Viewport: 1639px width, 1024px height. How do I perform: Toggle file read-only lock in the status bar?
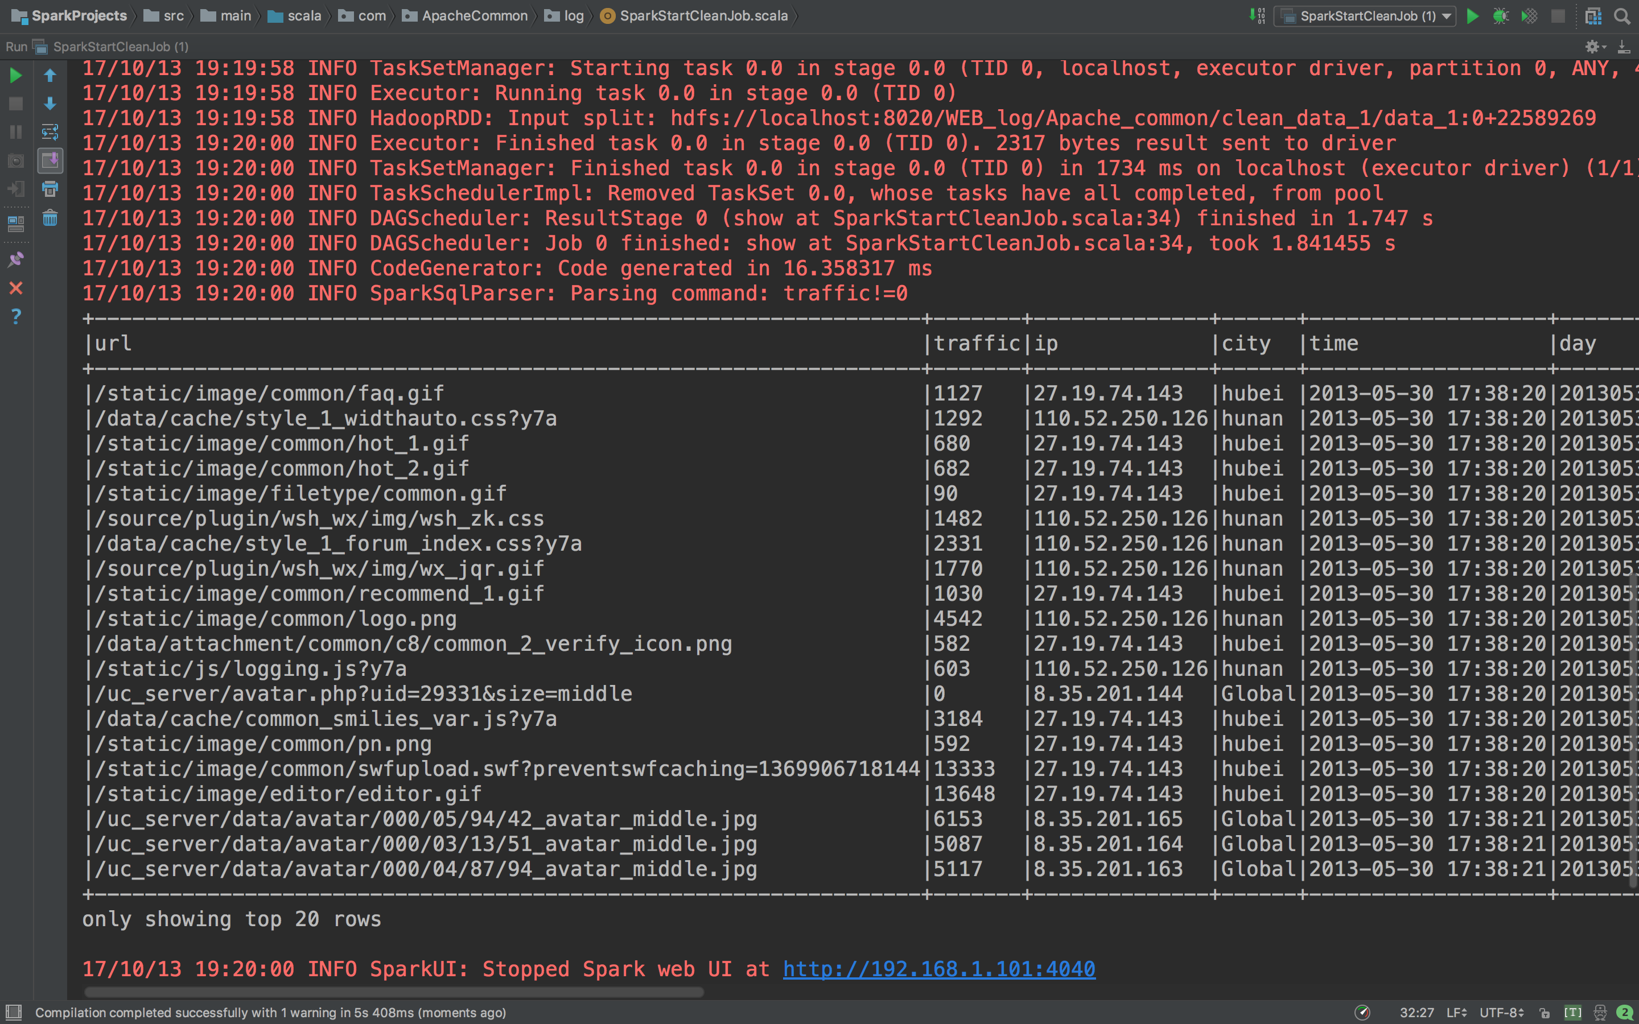tap(1544, 1013)
